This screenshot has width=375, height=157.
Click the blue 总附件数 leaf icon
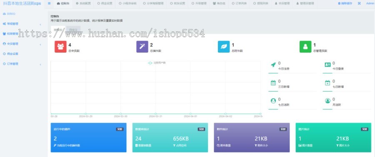point(224,47)
